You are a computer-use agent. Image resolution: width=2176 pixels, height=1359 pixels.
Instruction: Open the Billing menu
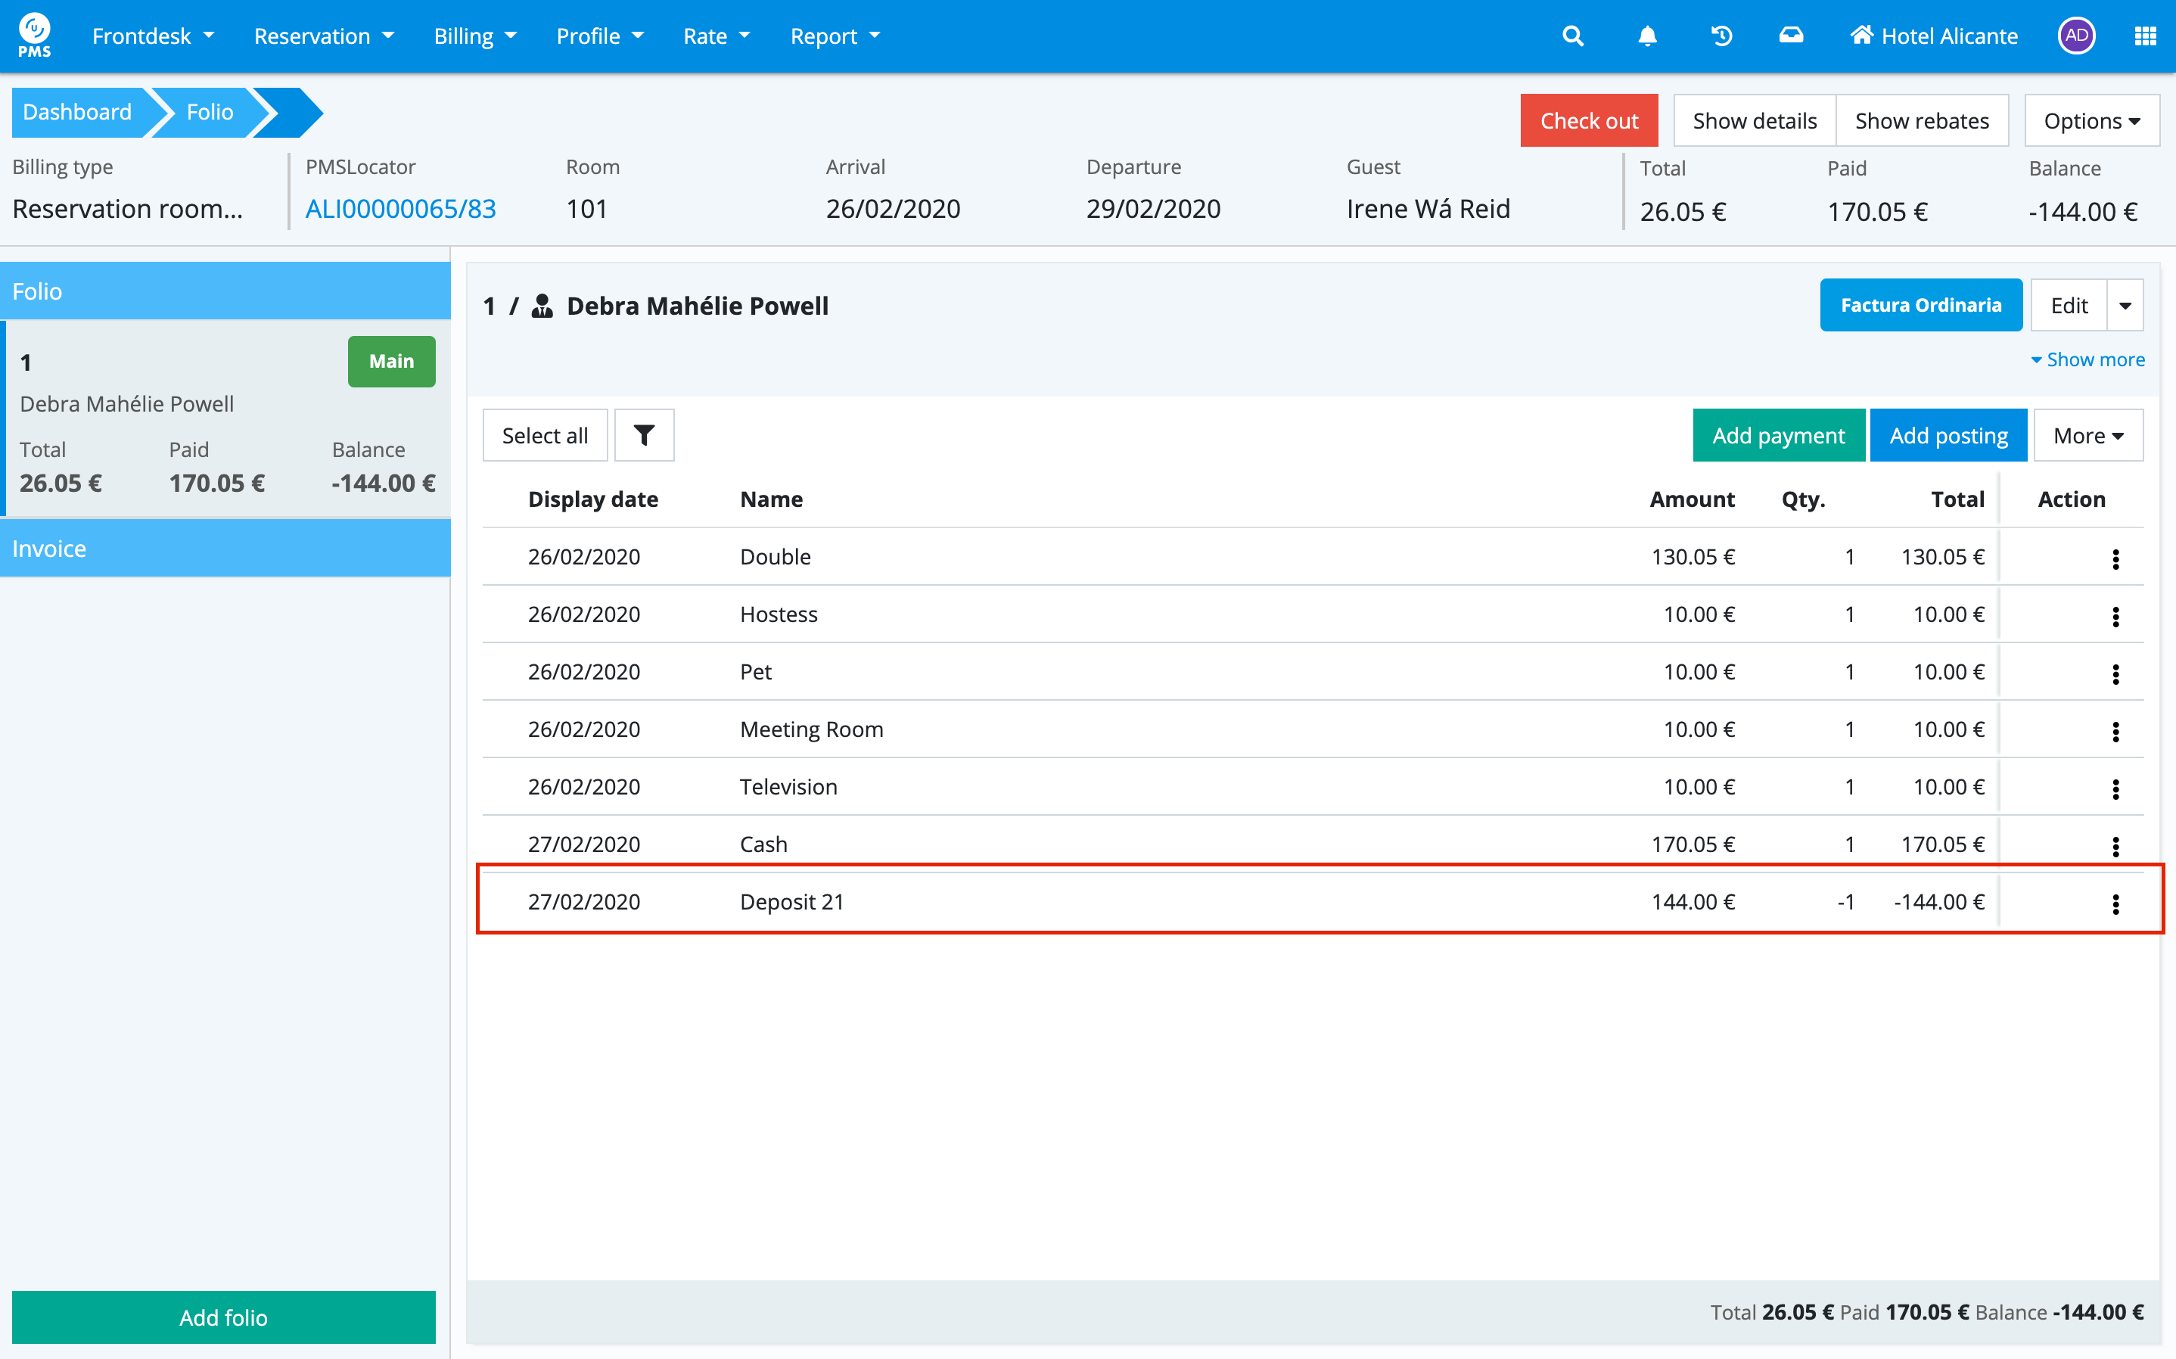(x=474, y=36)
